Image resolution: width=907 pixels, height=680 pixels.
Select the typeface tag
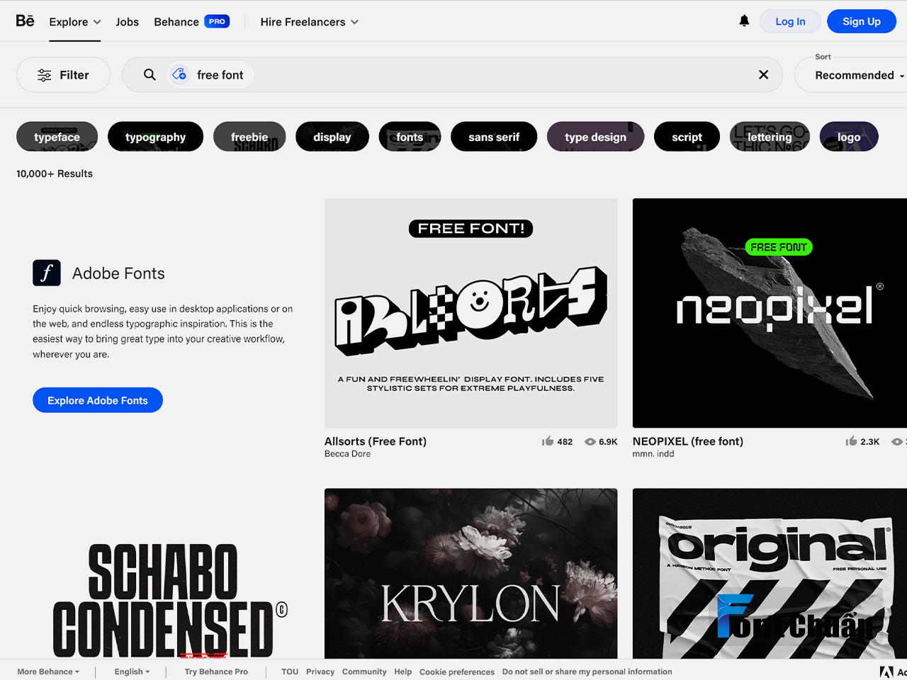pos(57,137)
